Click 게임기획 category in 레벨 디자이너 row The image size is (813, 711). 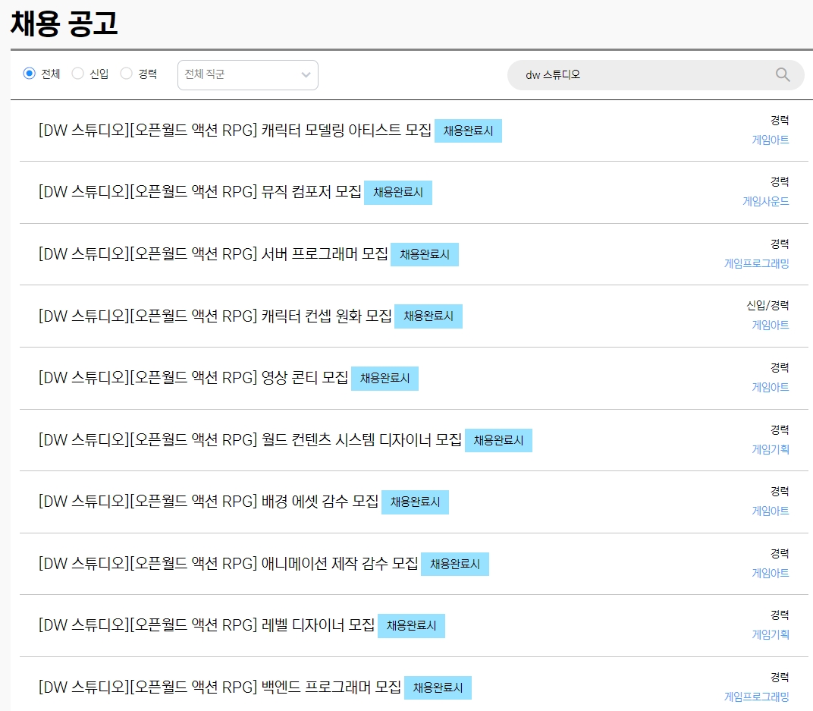tap(771, 635)
